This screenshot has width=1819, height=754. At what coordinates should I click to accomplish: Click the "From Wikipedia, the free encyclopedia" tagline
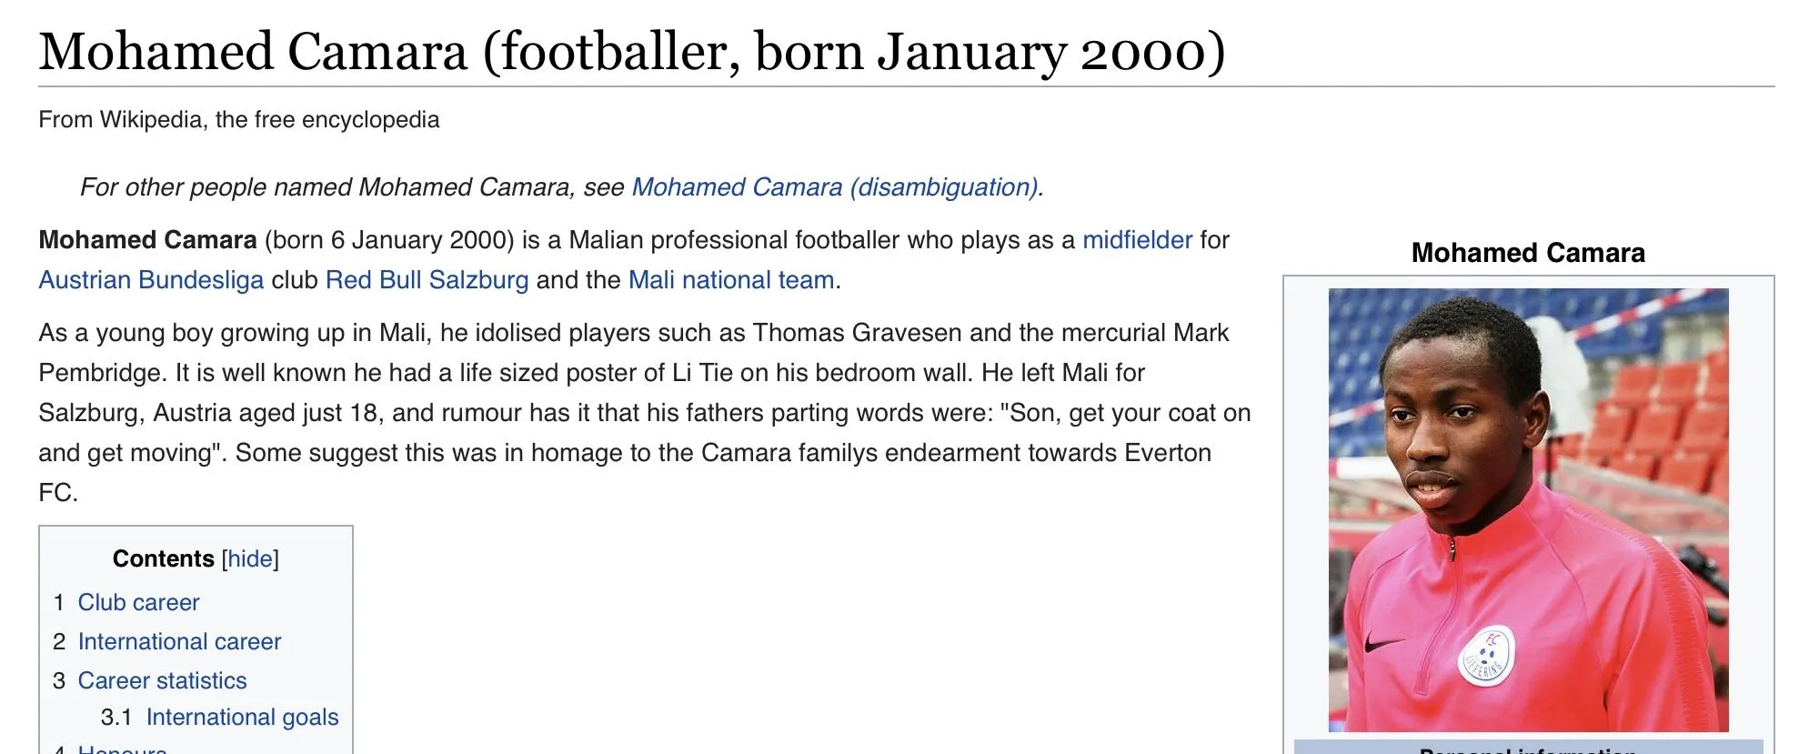238,120
